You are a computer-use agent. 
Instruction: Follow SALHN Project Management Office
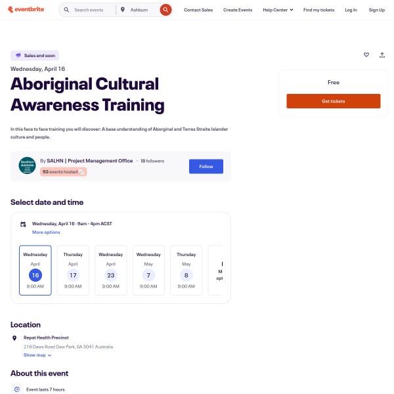tap(206, 166)
